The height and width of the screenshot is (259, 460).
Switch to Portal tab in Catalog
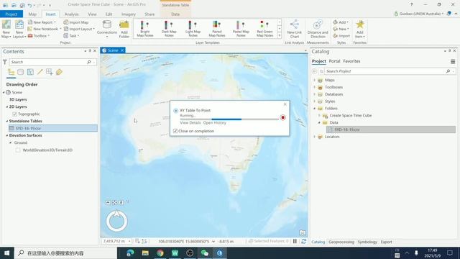334,61
